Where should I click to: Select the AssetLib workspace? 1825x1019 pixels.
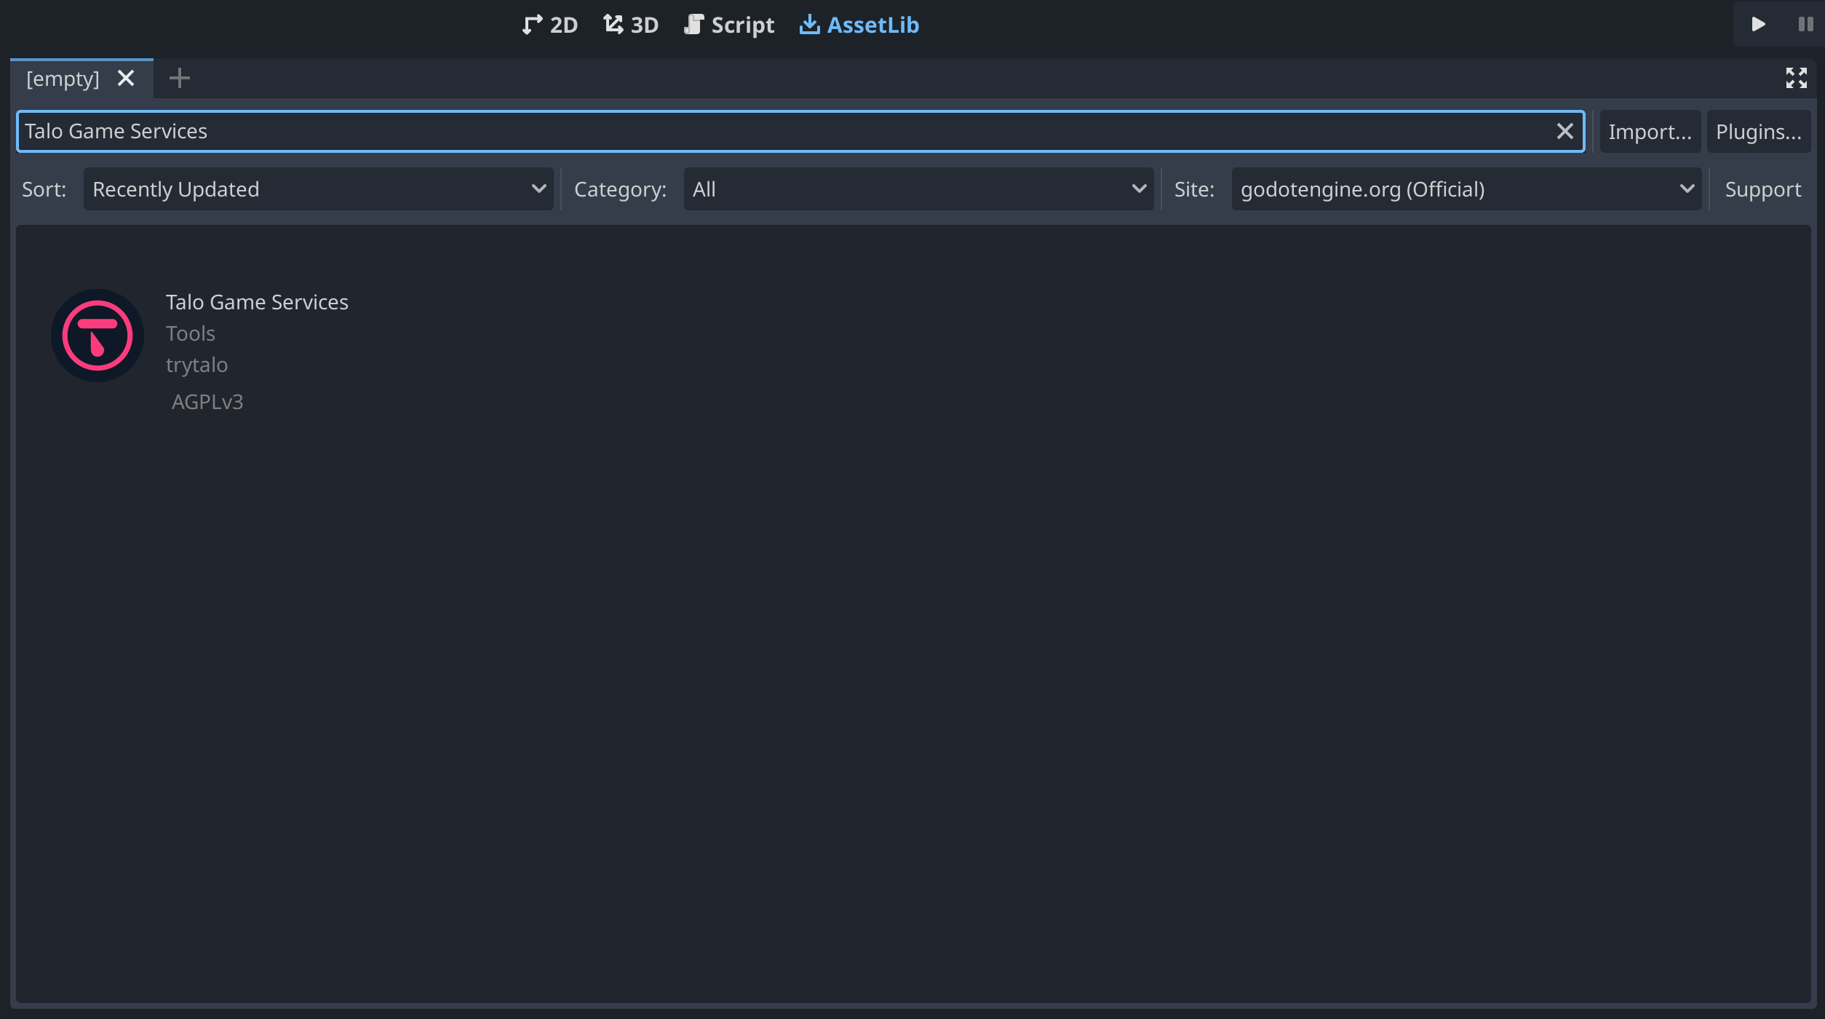(x=859, y=25)
